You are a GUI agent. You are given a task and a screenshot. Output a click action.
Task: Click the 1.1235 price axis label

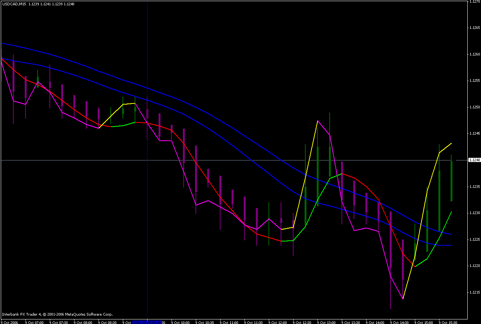pos(474,186)
